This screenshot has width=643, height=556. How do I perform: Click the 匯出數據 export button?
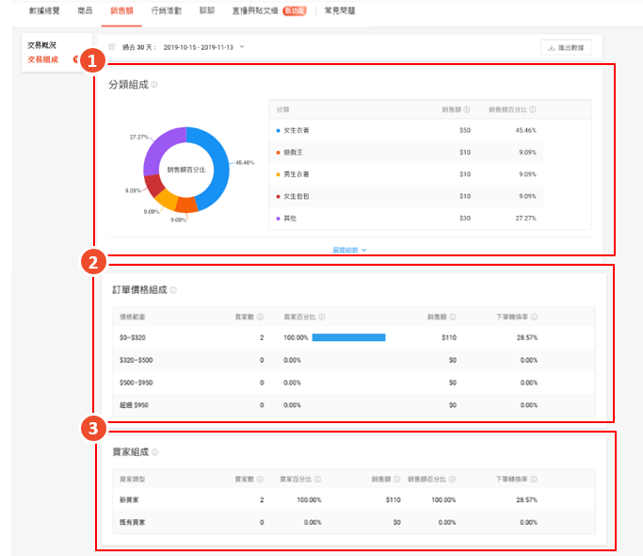point(567,47)
